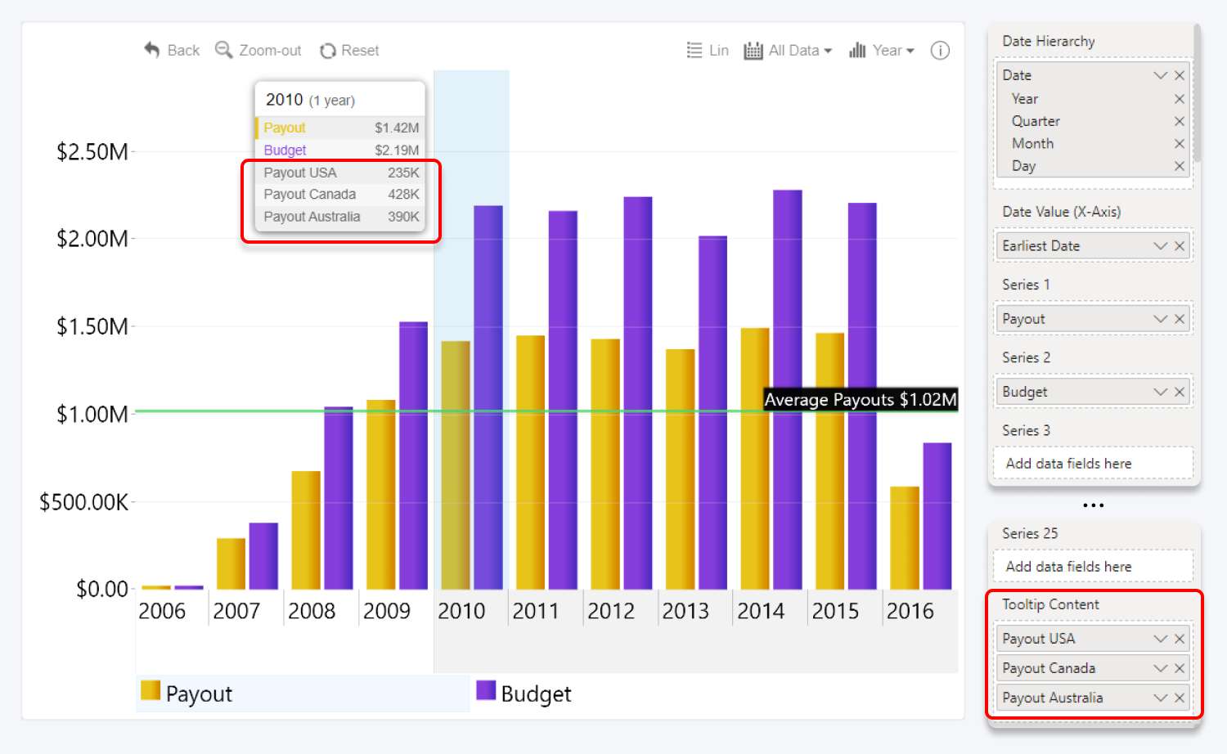The width and height of the screenshot is (1227, 754).
Task: Click the yellow Payout color swatch
Action: tap(149, 691)
